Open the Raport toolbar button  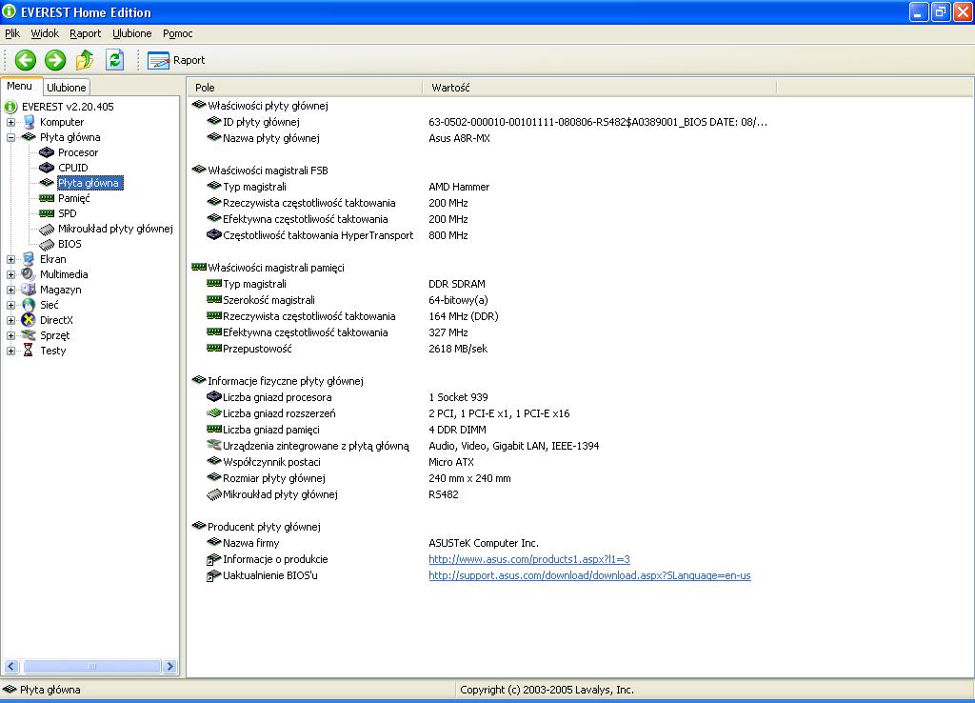(176, 60)
